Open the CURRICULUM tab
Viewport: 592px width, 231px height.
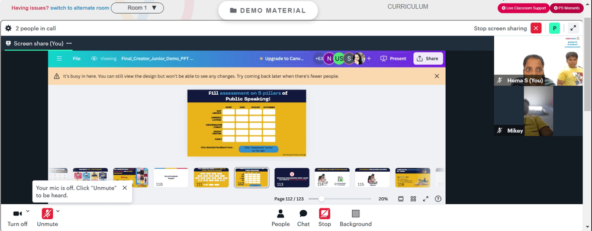408,7
